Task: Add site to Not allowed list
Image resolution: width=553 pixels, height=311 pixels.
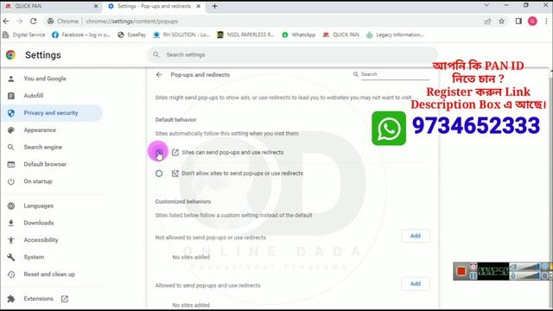Action: [x=416, y=236]
